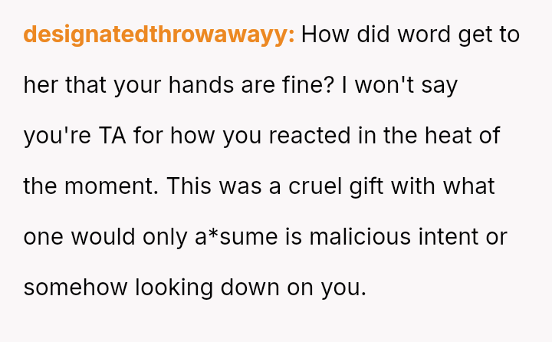Click the word "somehow" on the last line
The image size is (552, 342).
tap(75, 288)
